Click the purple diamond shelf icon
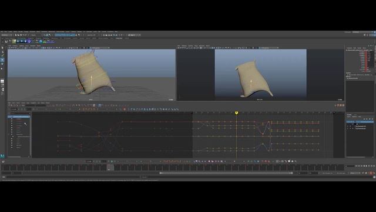Viewport: 376px width, 212px height. coord(29,41)
